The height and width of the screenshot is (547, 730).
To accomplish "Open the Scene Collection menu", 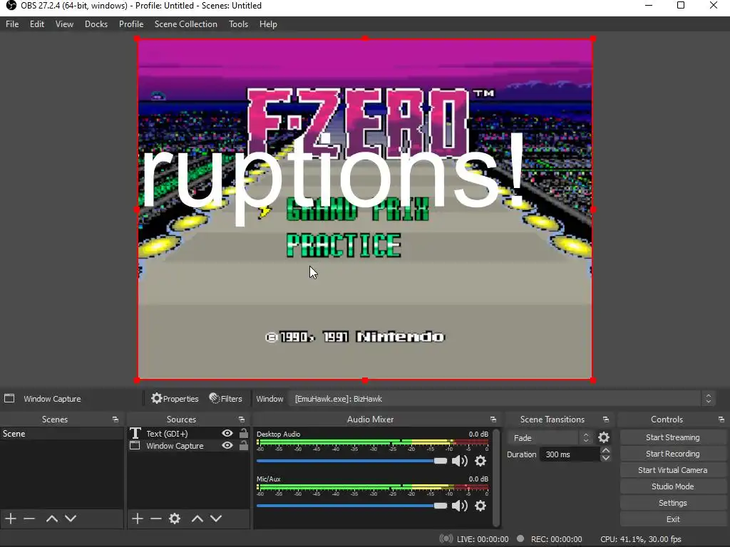I will [186, 24].
